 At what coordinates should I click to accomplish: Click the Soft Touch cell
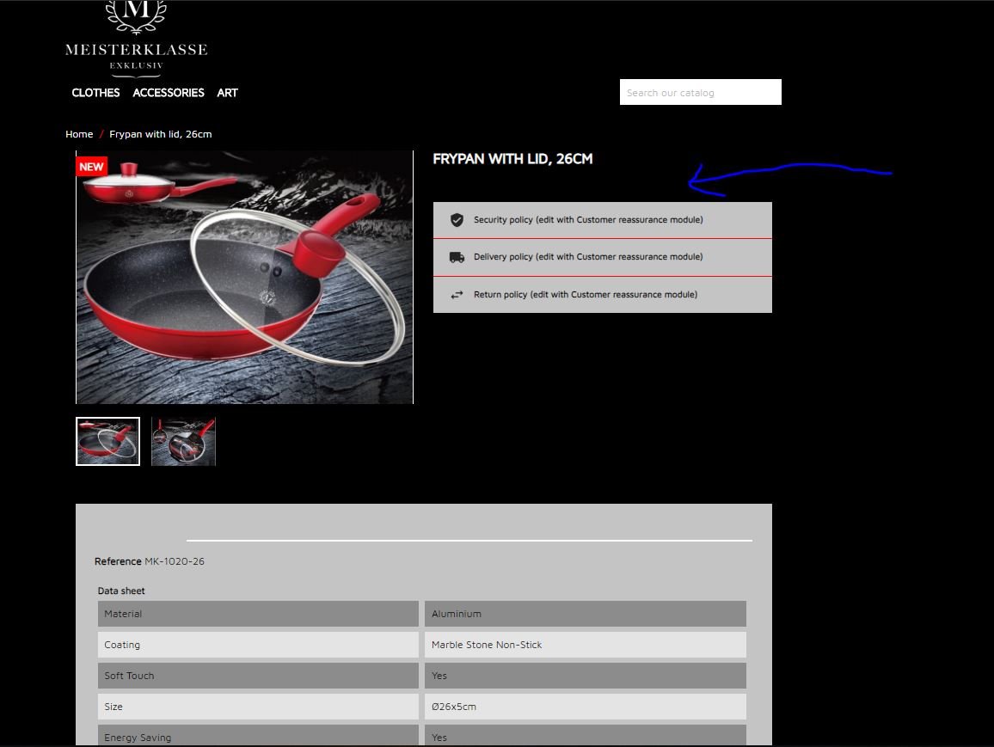pyautogui.click(x=258, y=676)
